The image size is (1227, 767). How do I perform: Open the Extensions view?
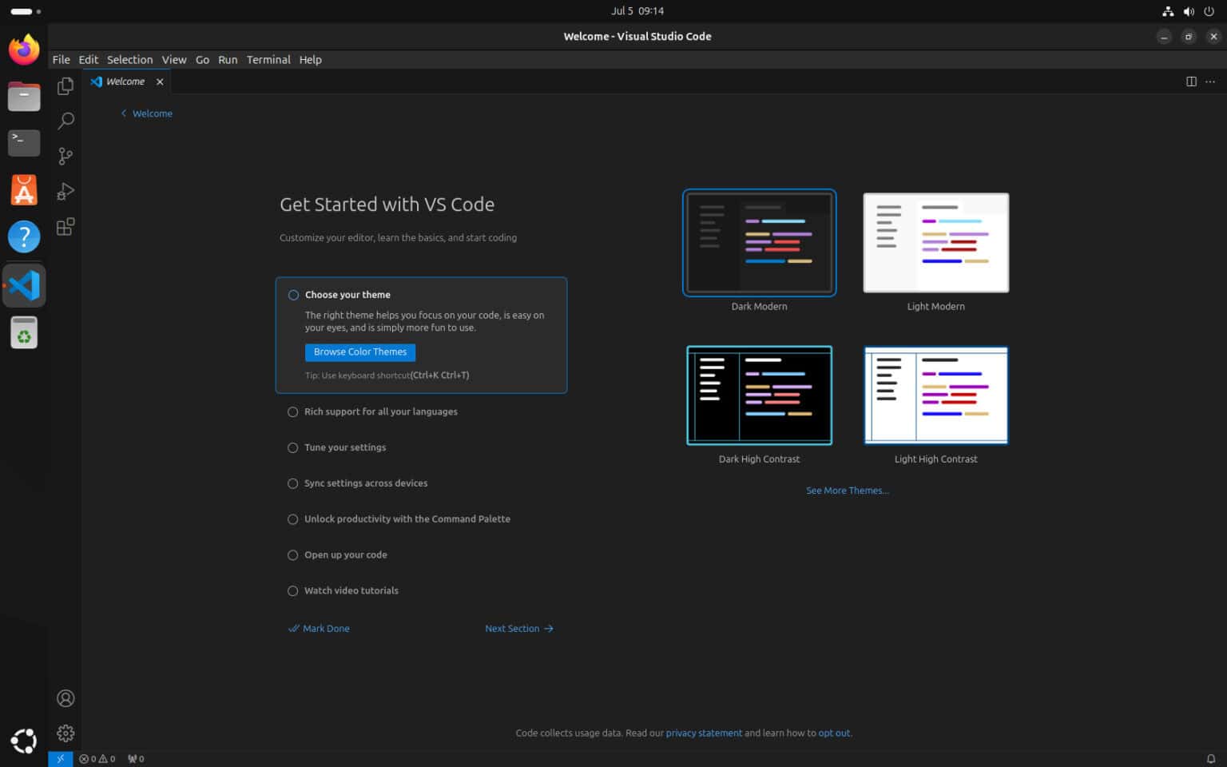tap(66, 226)
